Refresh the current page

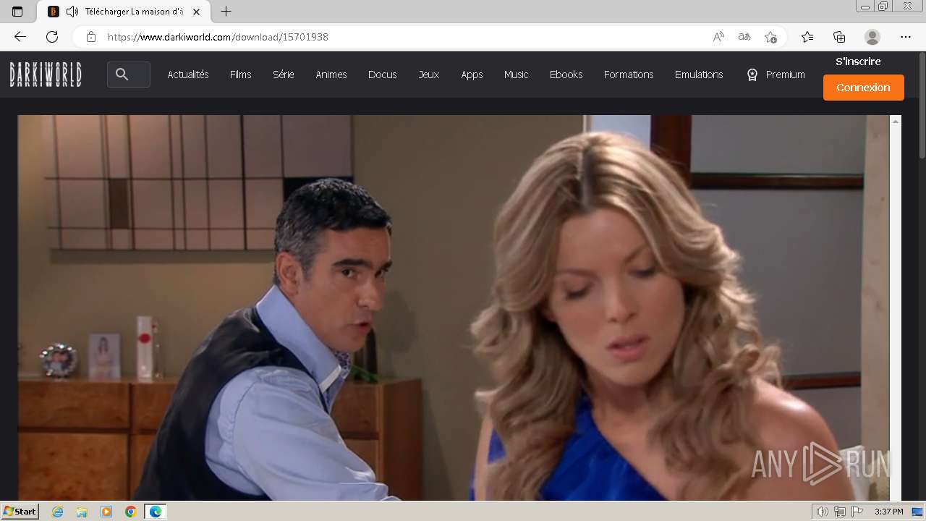point(52,37)
